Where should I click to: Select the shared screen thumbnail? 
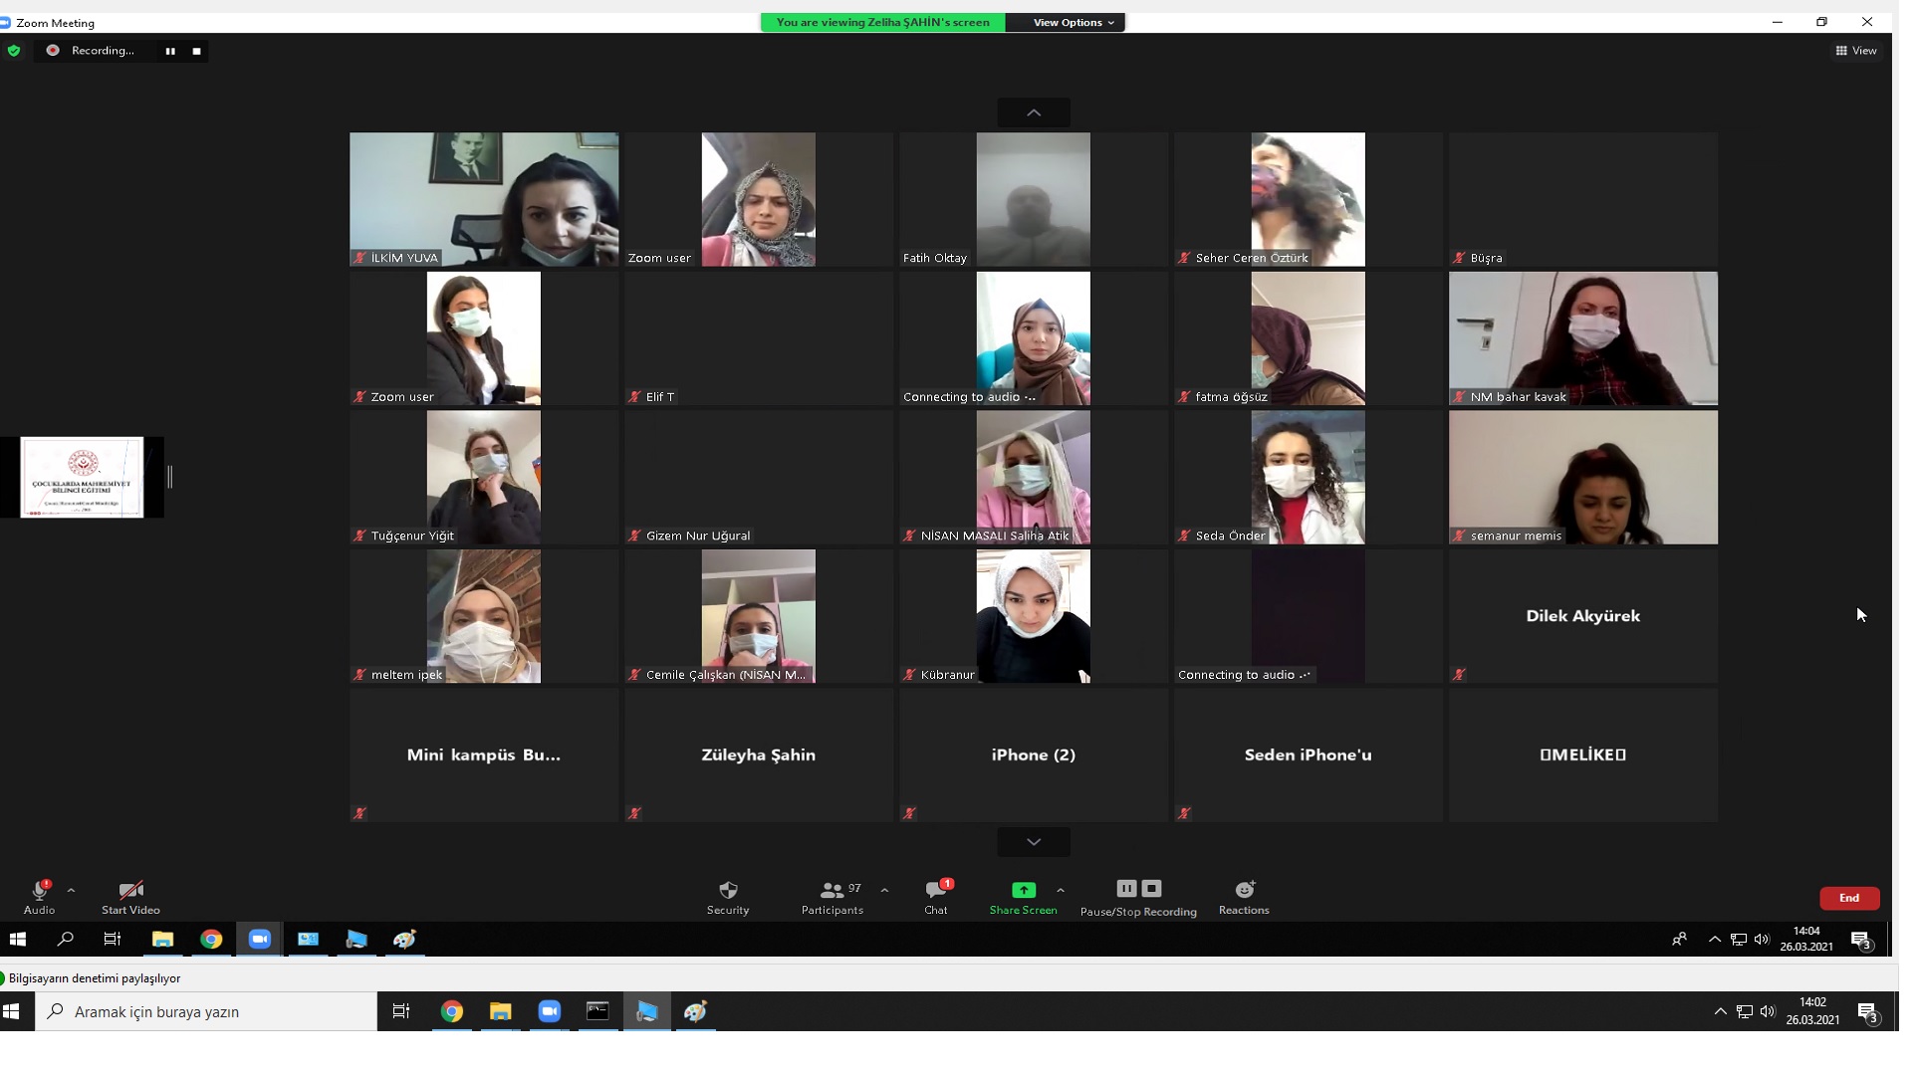[82, 477]
